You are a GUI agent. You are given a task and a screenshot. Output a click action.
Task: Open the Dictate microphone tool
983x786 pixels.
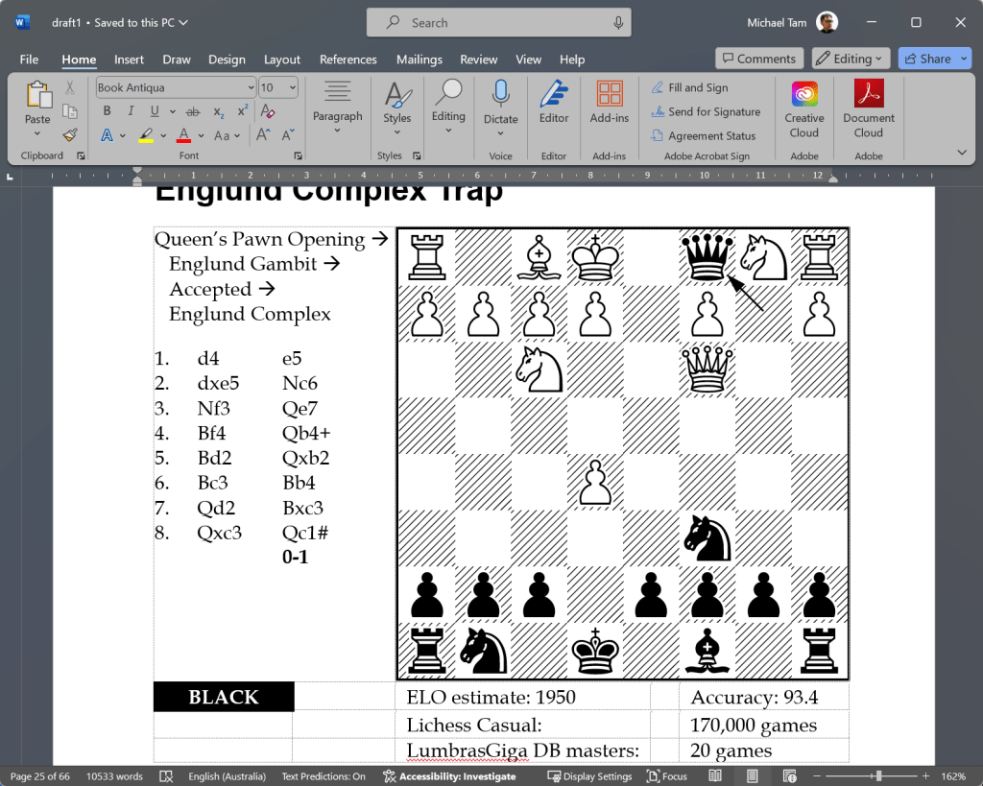(500, 106)
